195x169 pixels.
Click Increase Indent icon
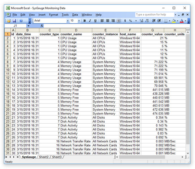point(159,21)
